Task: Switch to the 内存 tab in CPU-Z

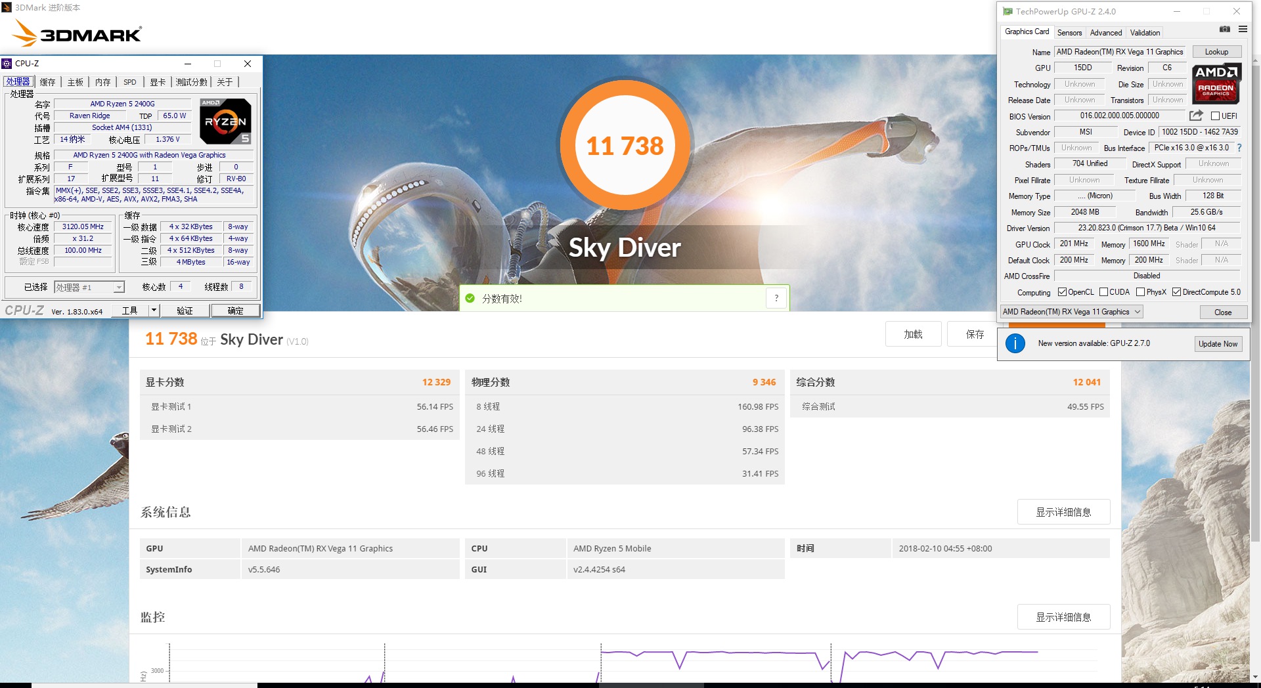Action: tap(103, 82)
